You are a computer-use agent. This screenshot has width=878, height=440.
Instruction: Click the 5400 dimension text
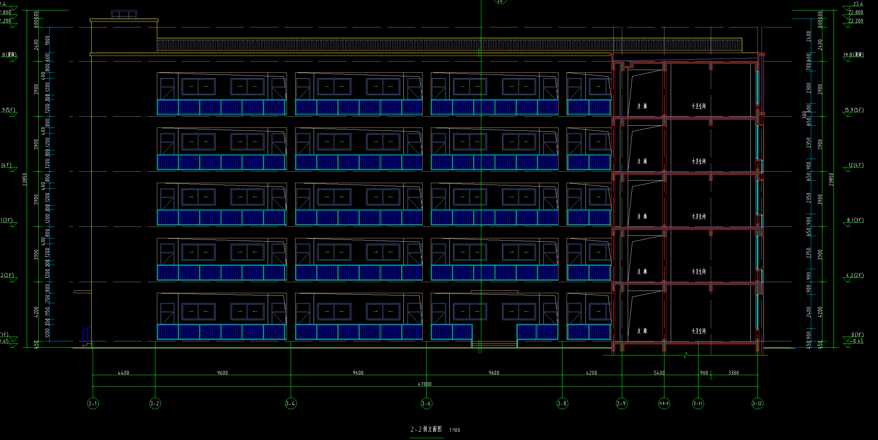point(659,373)
